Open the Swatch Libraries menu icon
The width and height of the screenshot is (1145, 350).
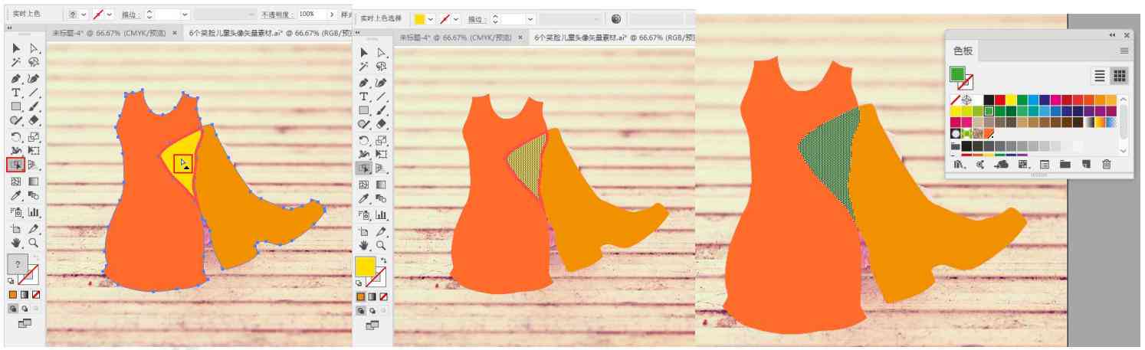pyautogui.click(x=959, y=164)
